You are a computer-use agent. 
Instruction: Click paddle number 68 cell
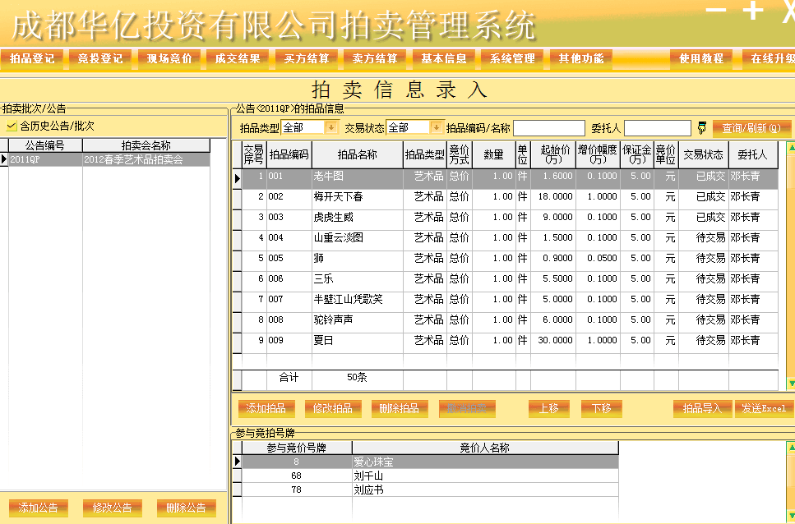(297, 476)
